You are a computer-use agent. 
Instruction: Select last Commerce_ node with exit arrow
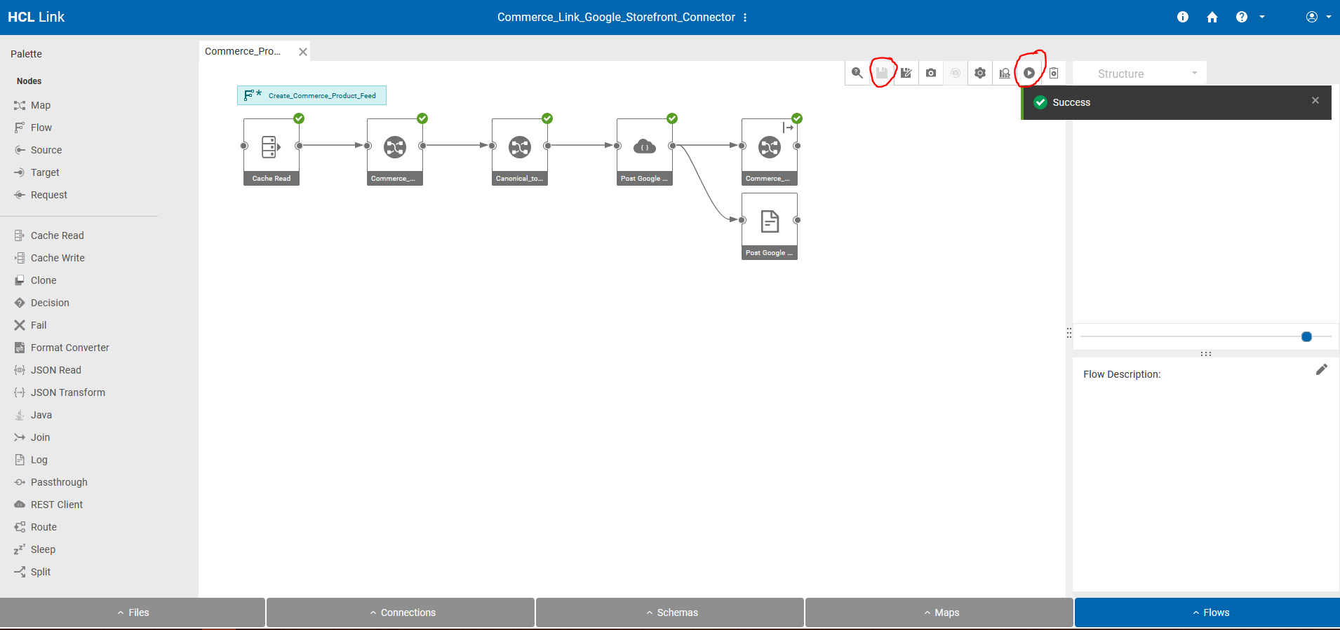click(x=770, y=151)
